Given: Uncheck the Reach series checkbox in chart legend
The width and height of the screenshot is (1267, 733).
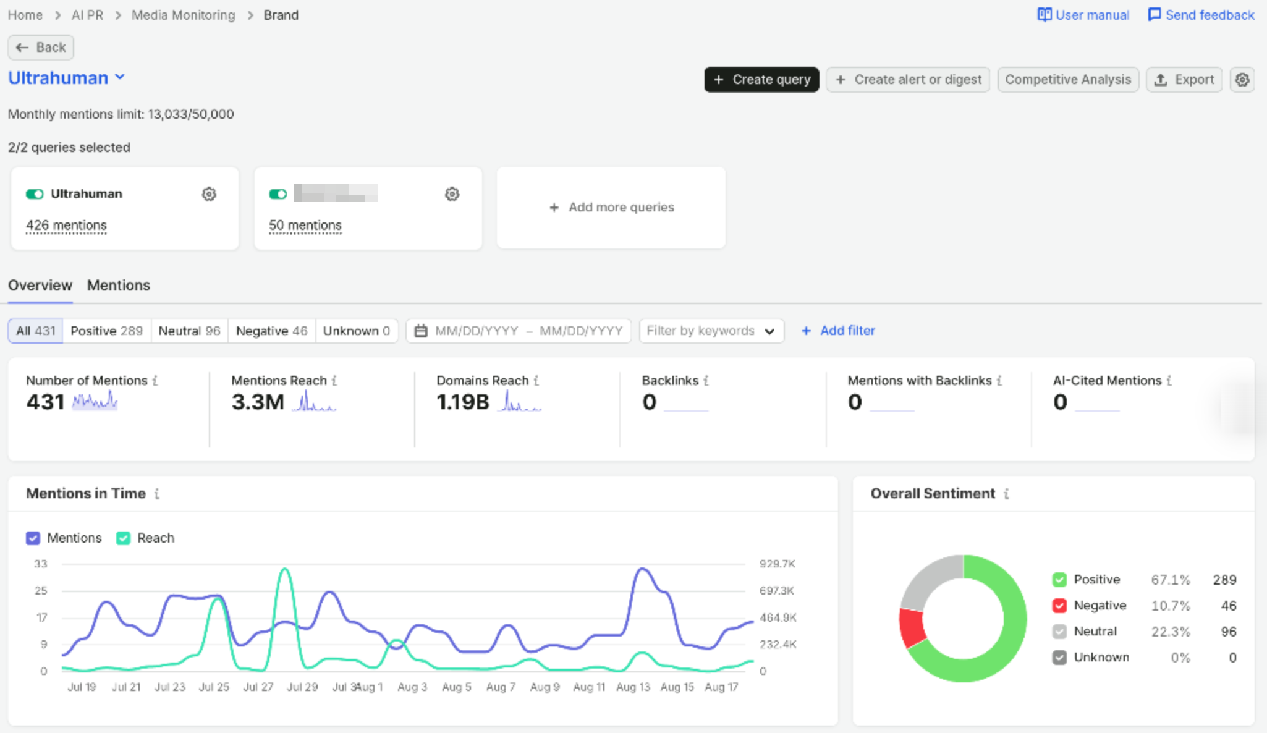Looking at the screenshot, I should click(123, 538).
